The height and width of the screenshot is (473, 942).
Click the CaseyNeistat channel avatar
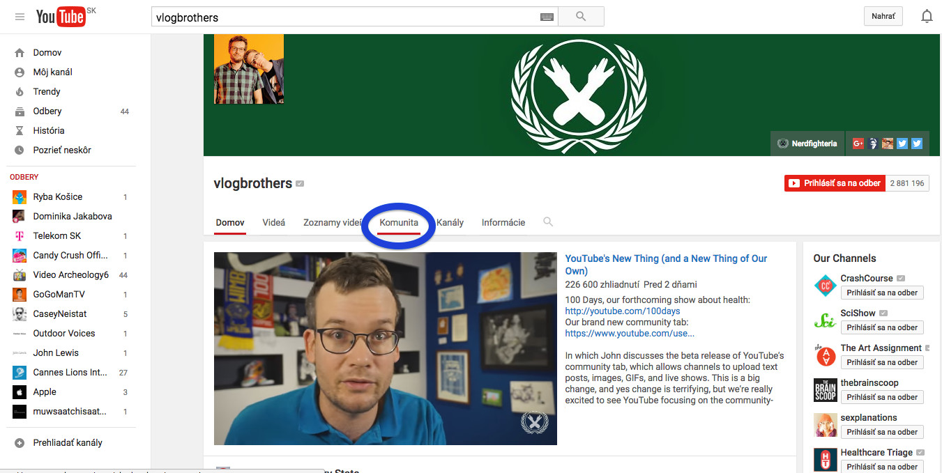point(20,313)
